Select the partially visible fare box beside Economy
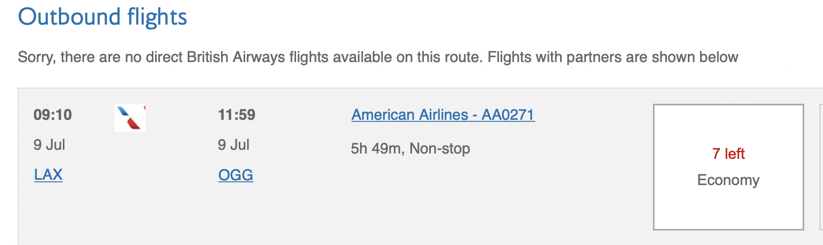 tap(821, 167)
